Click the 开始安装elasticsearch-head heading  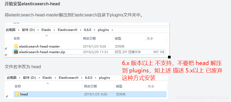32,4
